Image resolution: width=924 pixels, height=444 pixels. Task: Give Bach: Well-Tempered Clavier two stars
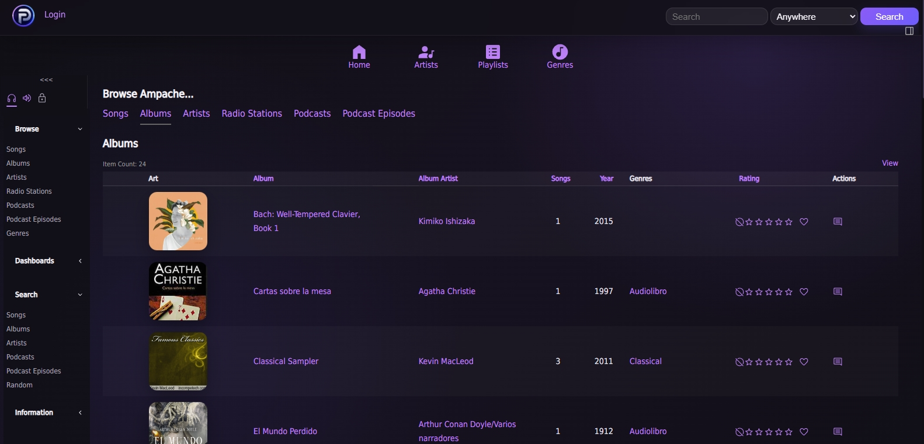[759, 222]
